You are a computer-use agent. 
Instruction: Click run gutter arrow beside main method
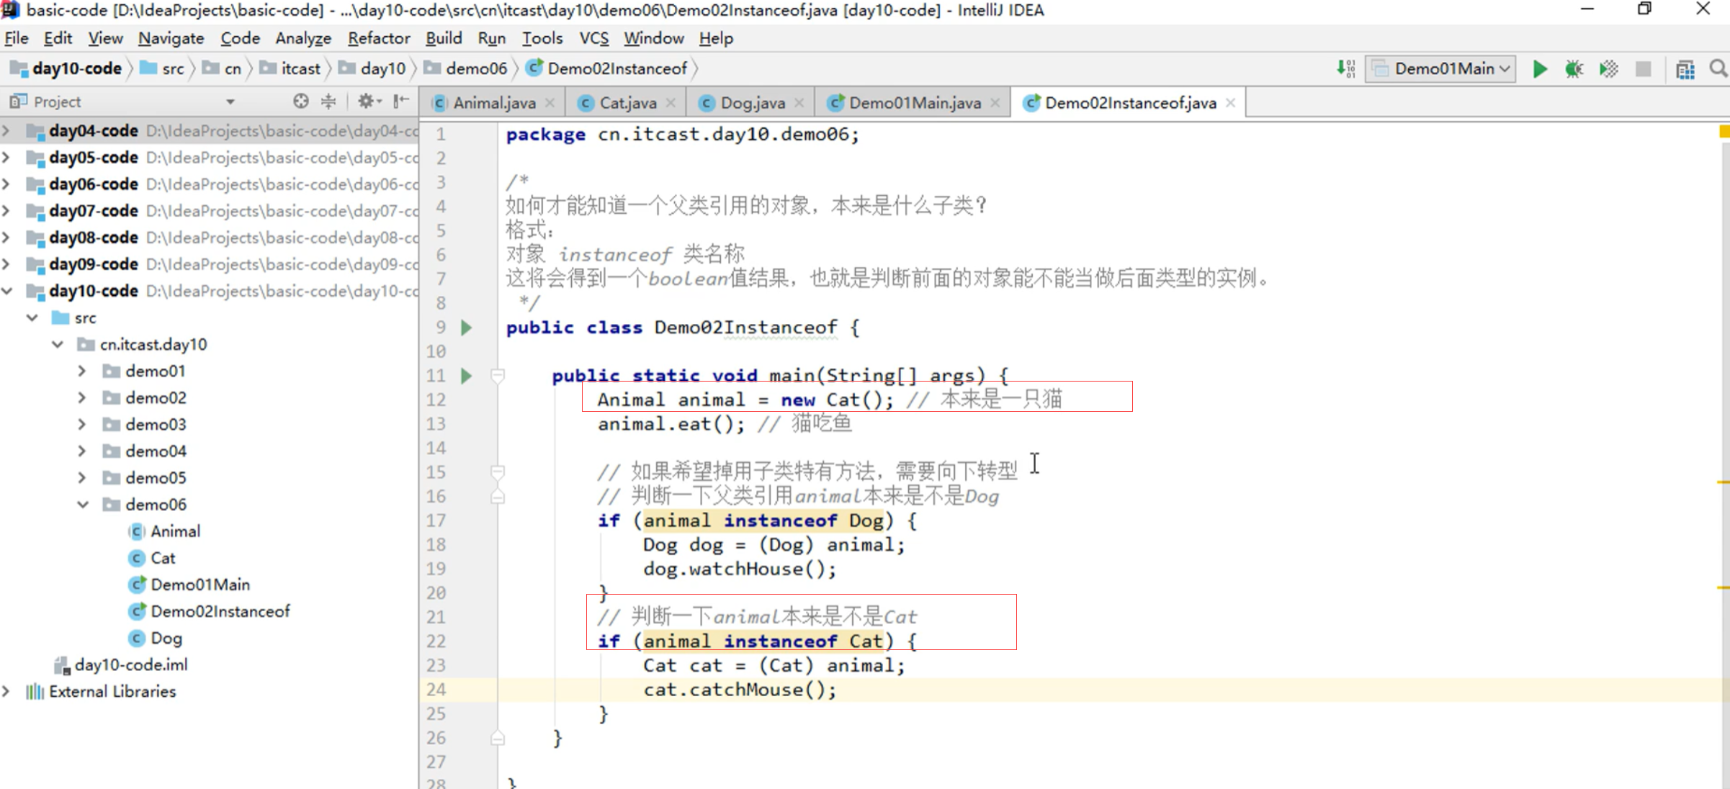pos(467,375)
